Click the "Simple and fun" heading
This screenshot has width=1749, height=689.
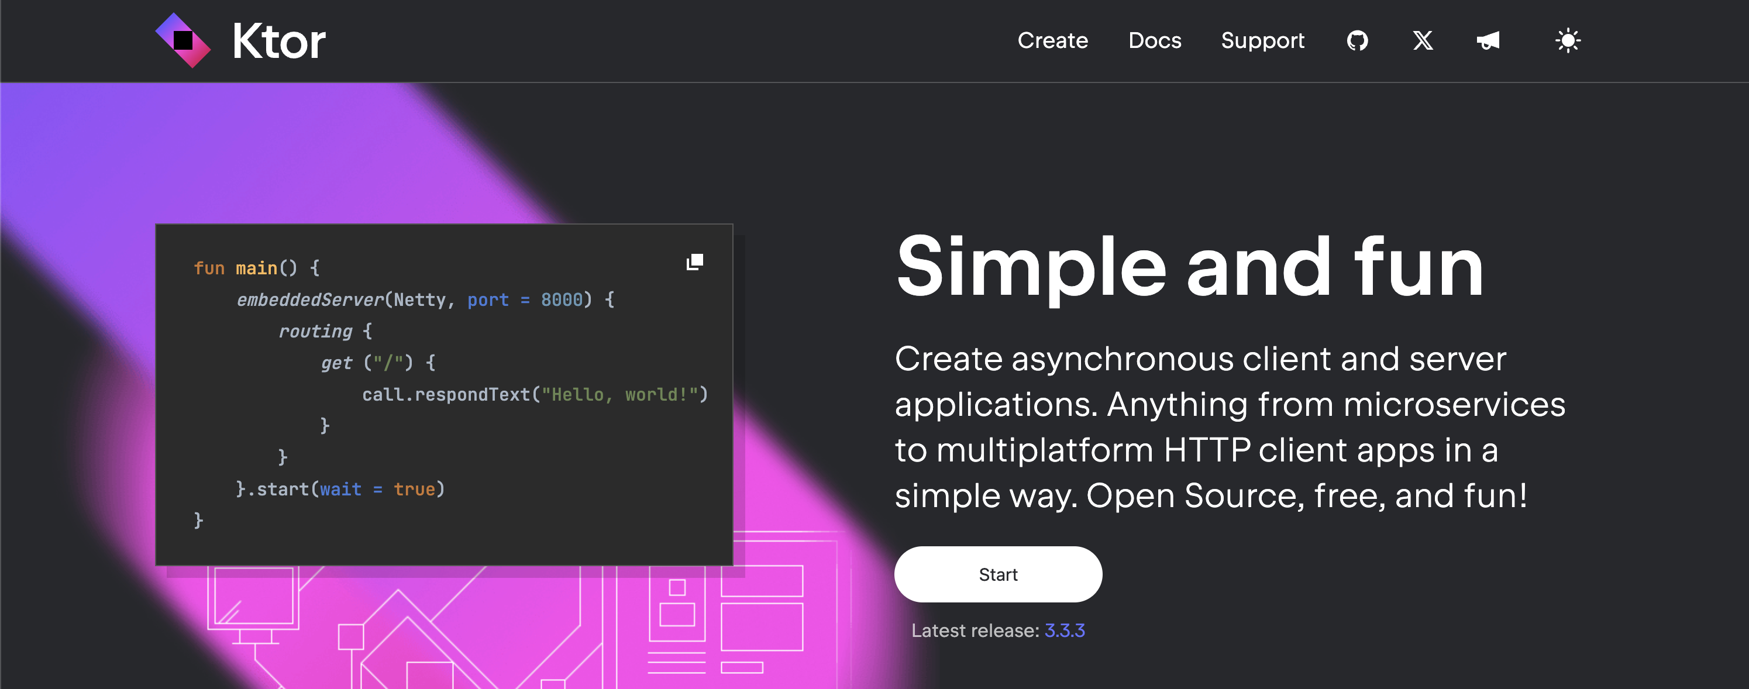coord(1190,267)
